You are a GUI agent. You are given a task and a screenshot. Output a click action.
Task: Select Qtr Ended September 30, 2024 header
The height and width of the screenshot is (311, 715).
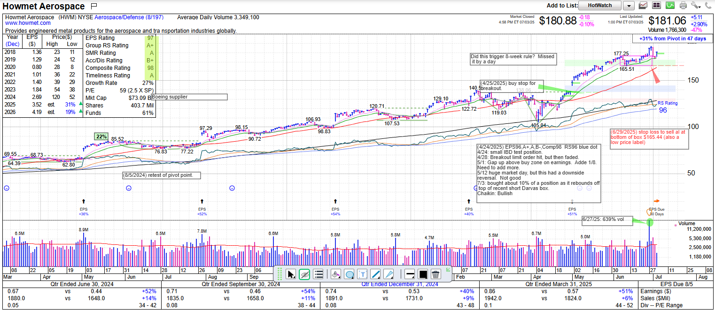point(240,284)
